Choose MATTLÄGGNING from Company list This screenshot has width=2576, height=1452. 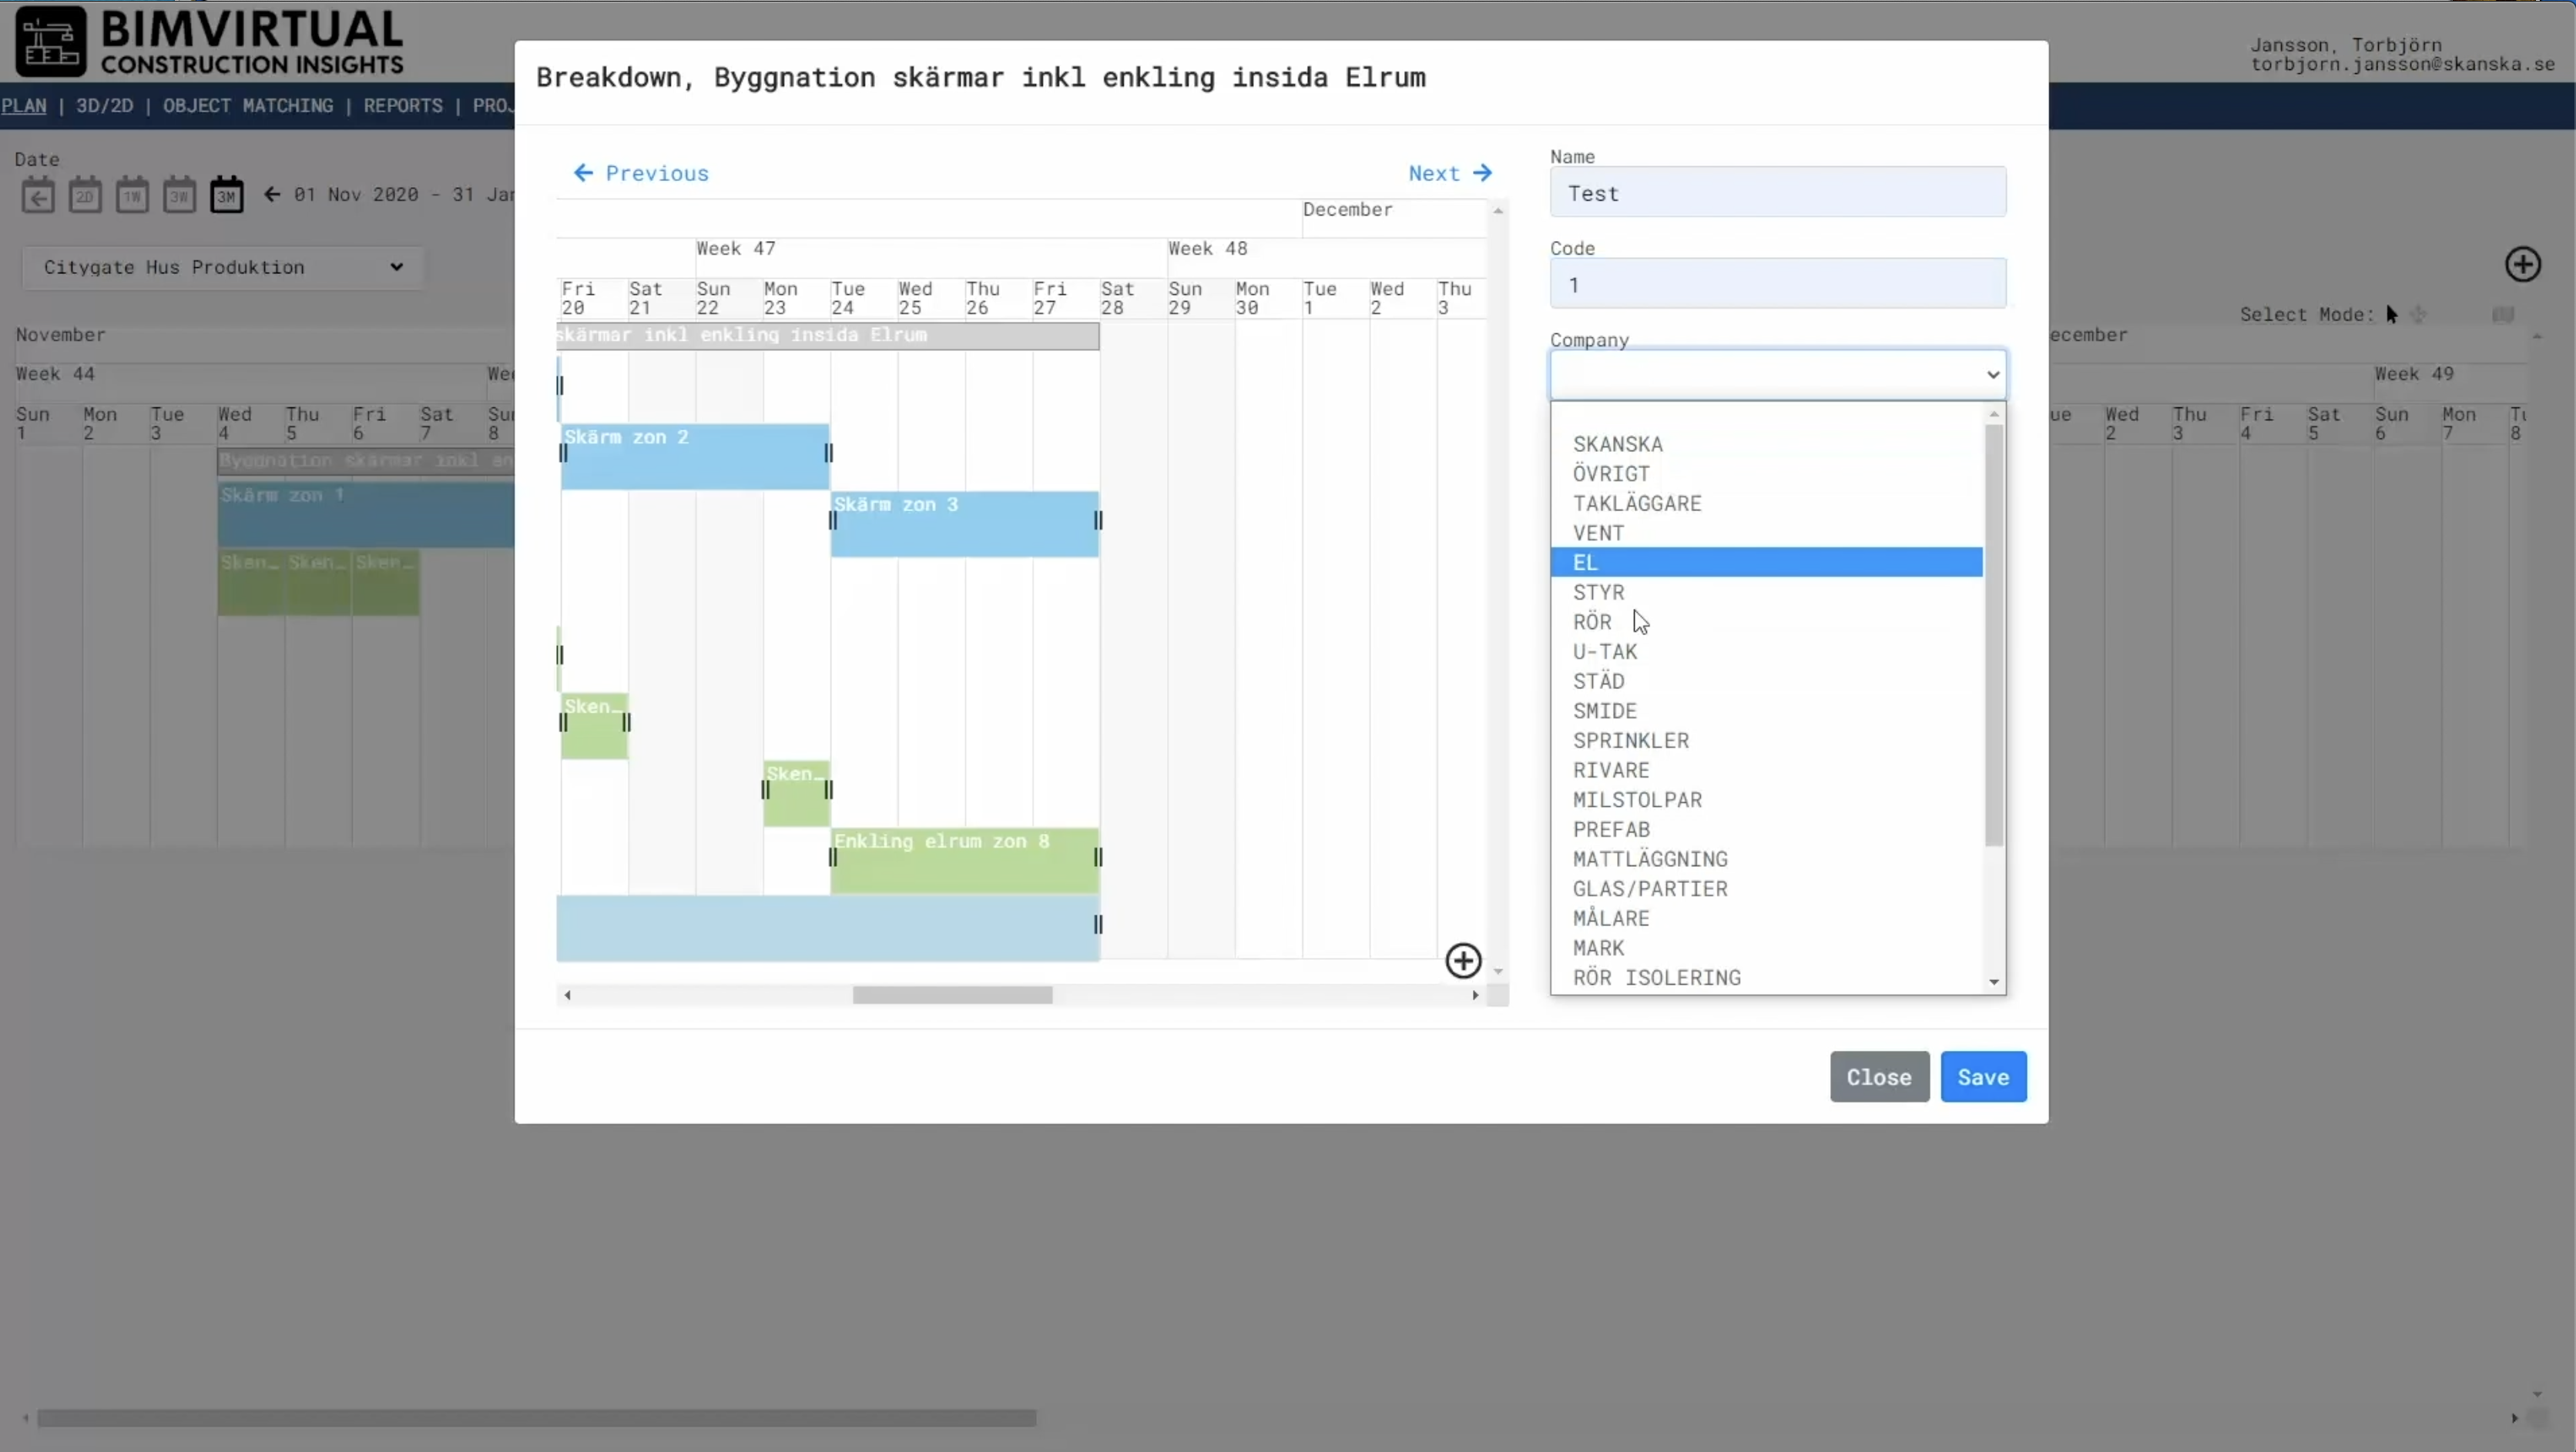pyautogui.click(x=1766, y=859)
